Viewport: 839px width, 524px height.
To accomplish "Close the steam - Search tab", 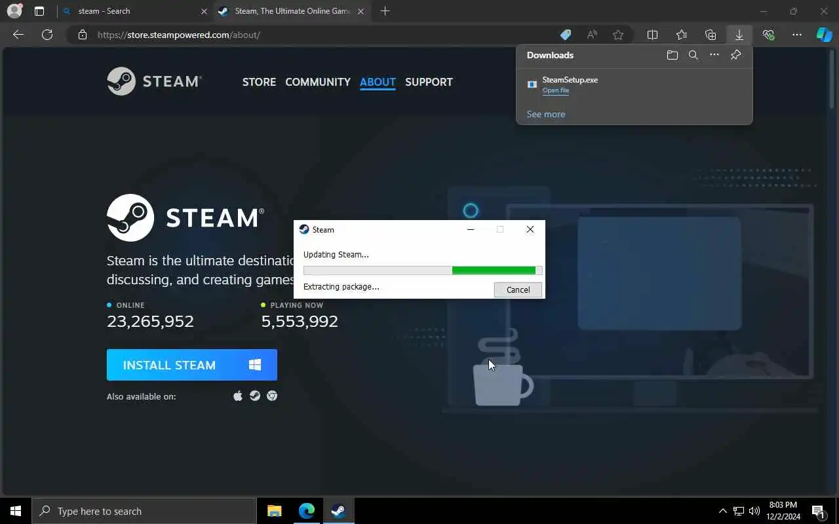I will click(204, 11).
